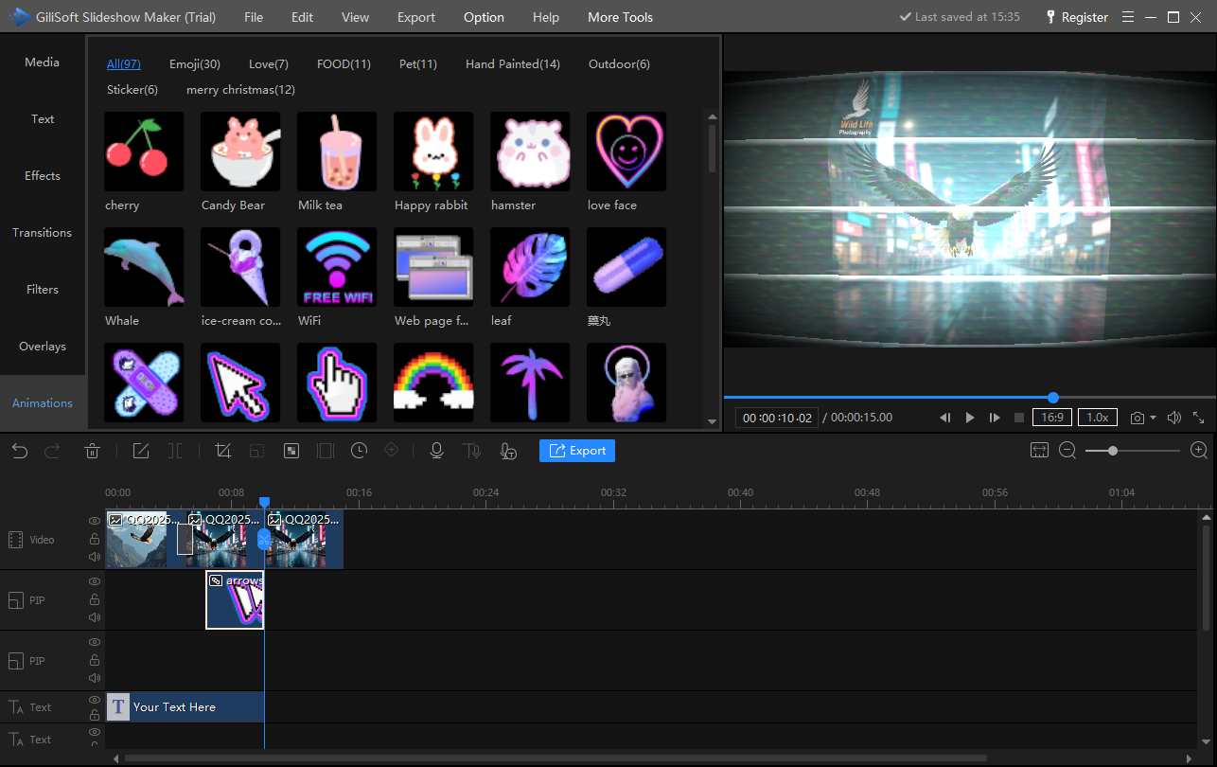Open the Overlays panel
Screen dimensions: 1217x767
click(43, 347)
